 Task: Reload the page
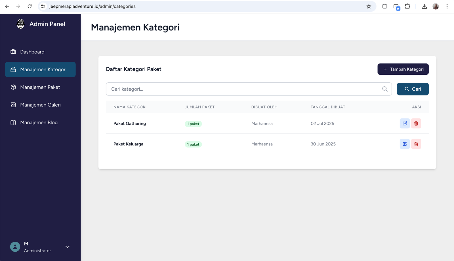pos(30,6)
